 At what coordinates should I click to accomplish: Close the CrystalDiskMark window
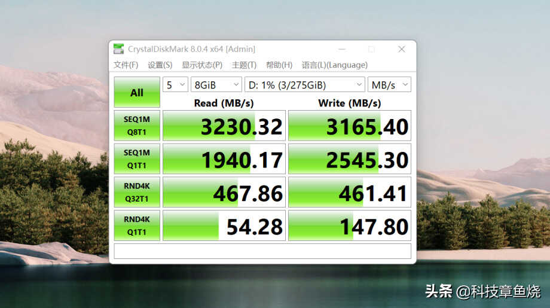click(402, 49)
